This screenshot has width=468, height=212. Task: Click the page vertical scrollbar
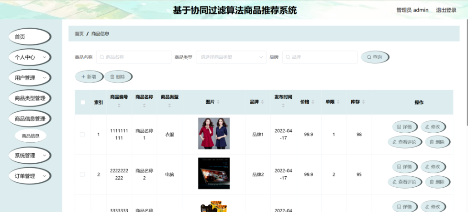coord(467,72)
